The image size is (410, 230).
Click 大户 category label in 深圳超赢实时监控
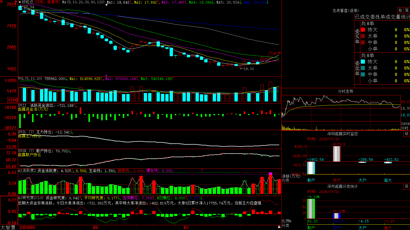coord(362,180)
